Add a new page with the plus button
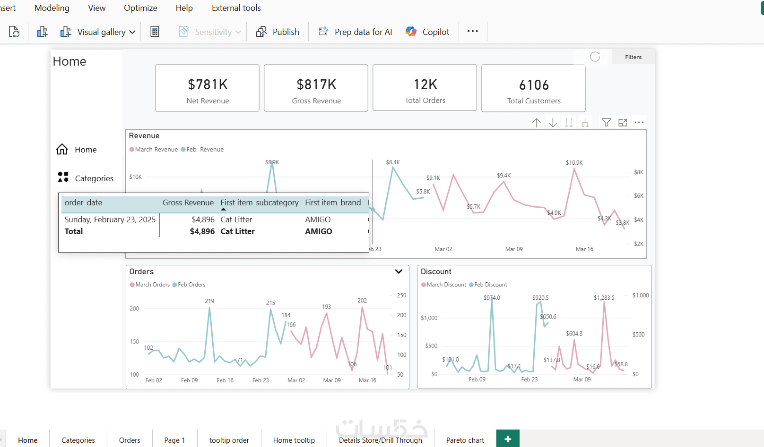 pyautogui.click(x=508, y=439)
